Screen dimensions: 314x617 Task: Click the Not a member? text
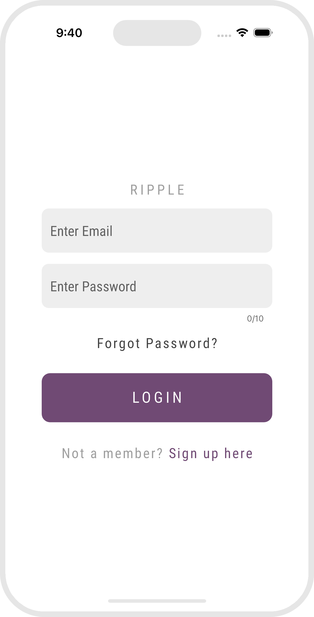pos(112,453)
